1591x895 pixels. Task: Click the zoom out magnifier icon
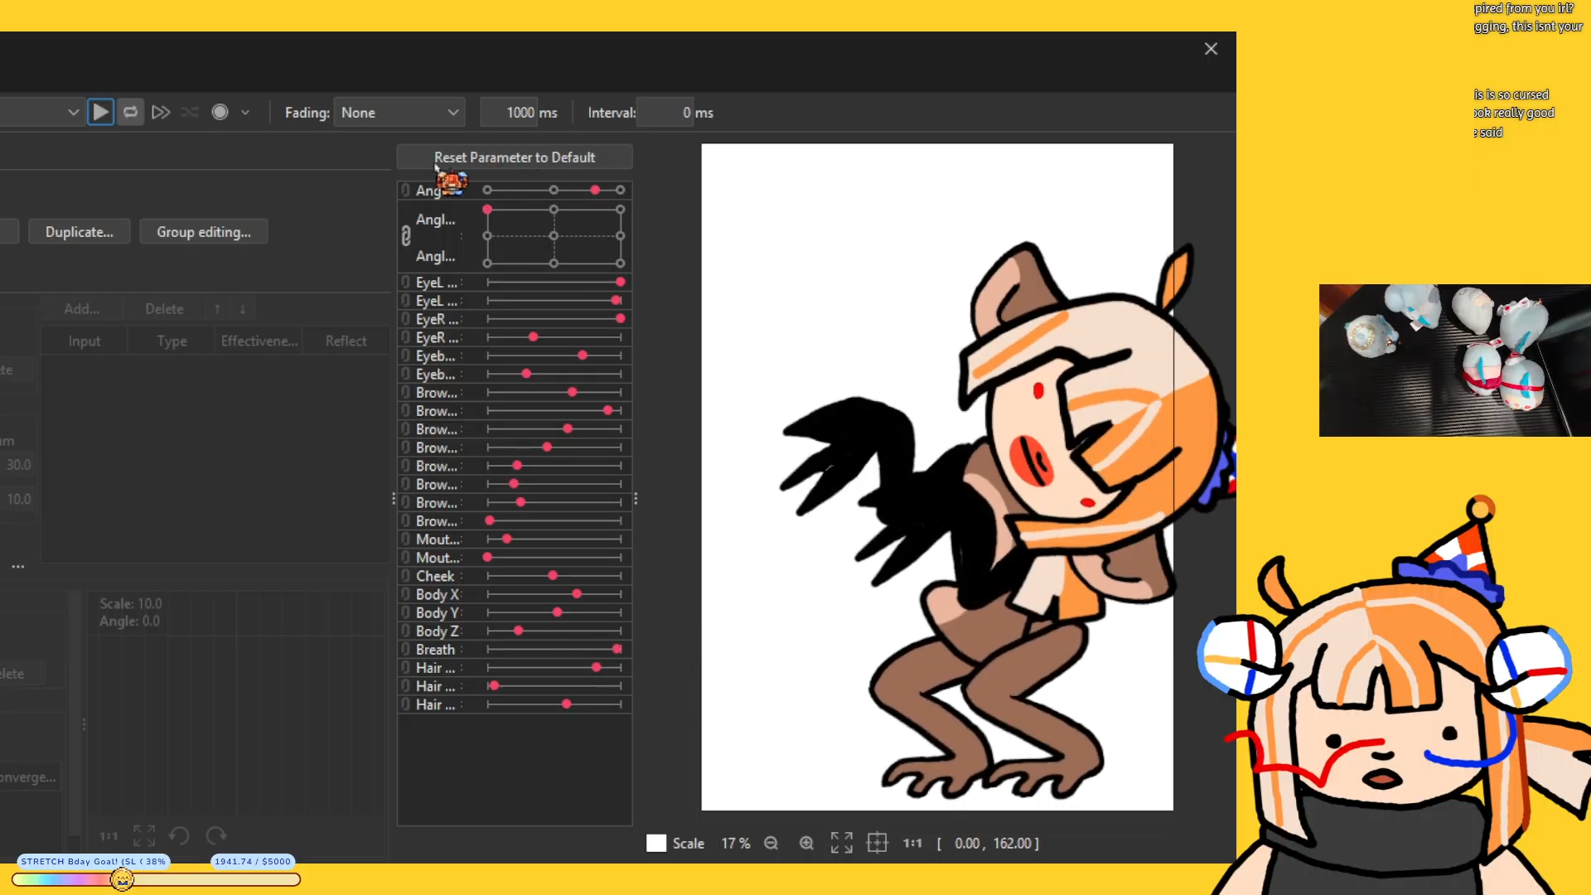(771, 843)
